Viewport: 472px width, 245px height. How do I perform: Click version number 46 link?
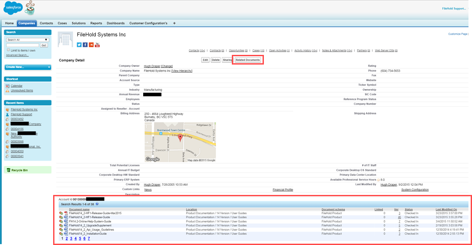(x=399, y=217)
